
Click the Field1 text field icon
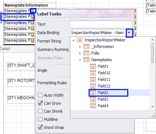coord(93,66)
